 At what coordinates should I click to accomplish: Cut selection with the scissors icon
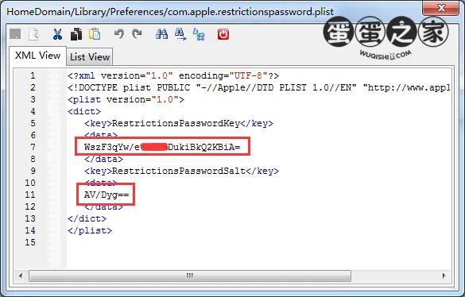coord(57,34)
